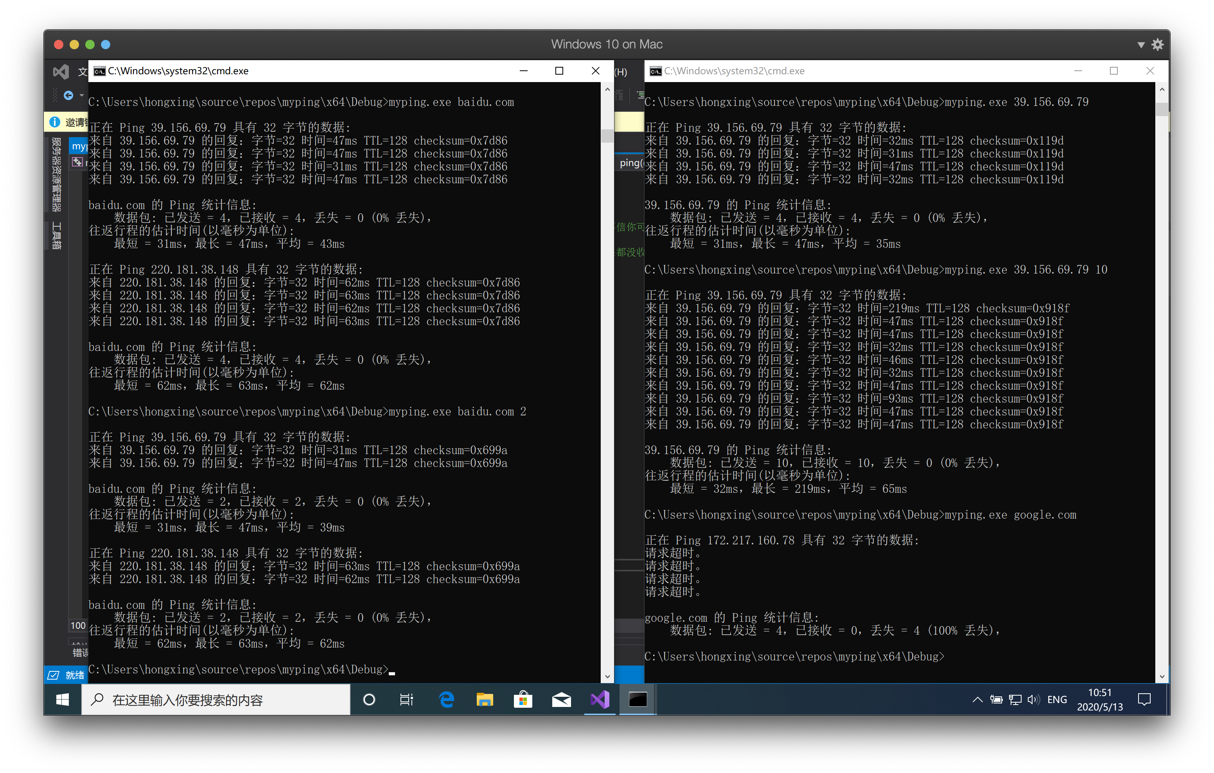The image size is (1214, 773).
Task: Open the network status tray icon
Action: click(1015, 700)
